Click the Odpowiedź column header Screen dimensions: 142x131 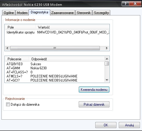tap(67, 59)
